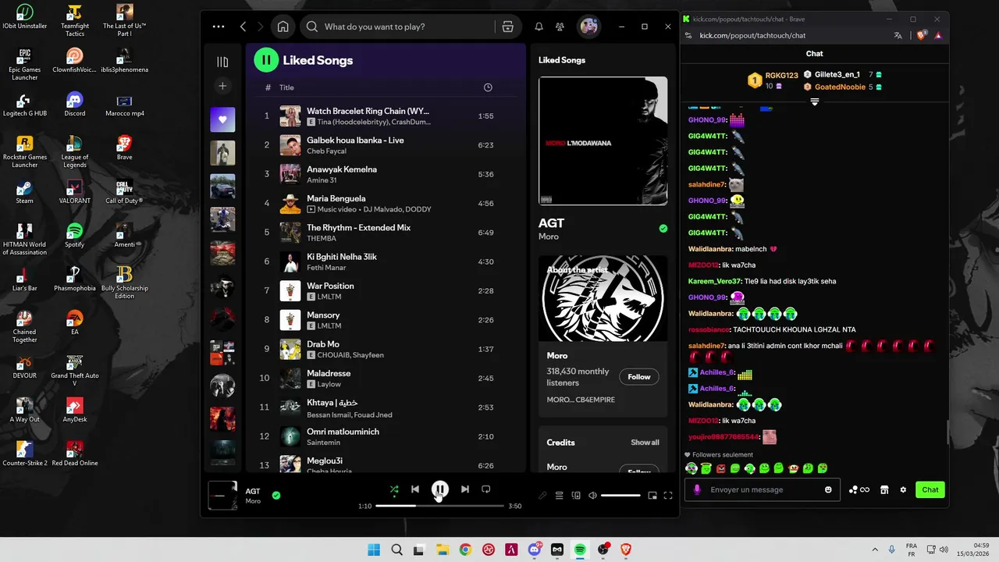Toggle repeat mode in Spotify
Viewport: 999px width, 562px height.
pyautogui.click(x=485, y=489)
